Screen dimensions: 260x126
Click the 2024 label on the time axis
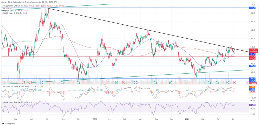[x=186, y=119]
